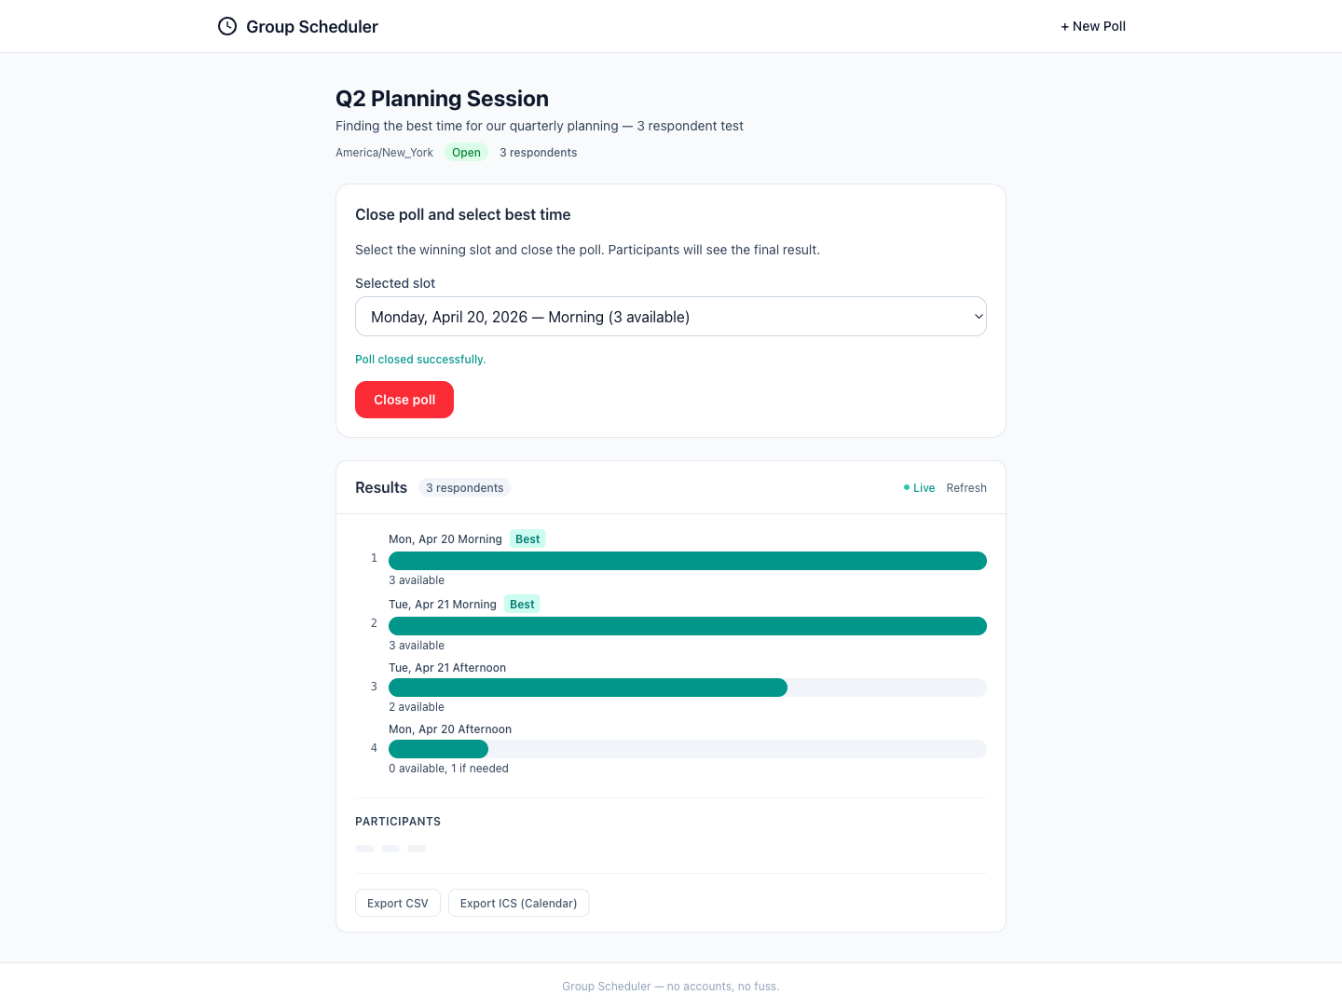Click the green Open status badge
Image resolution: width=1342 pixels, height=1008 pixels.
[x=466, y=153]
